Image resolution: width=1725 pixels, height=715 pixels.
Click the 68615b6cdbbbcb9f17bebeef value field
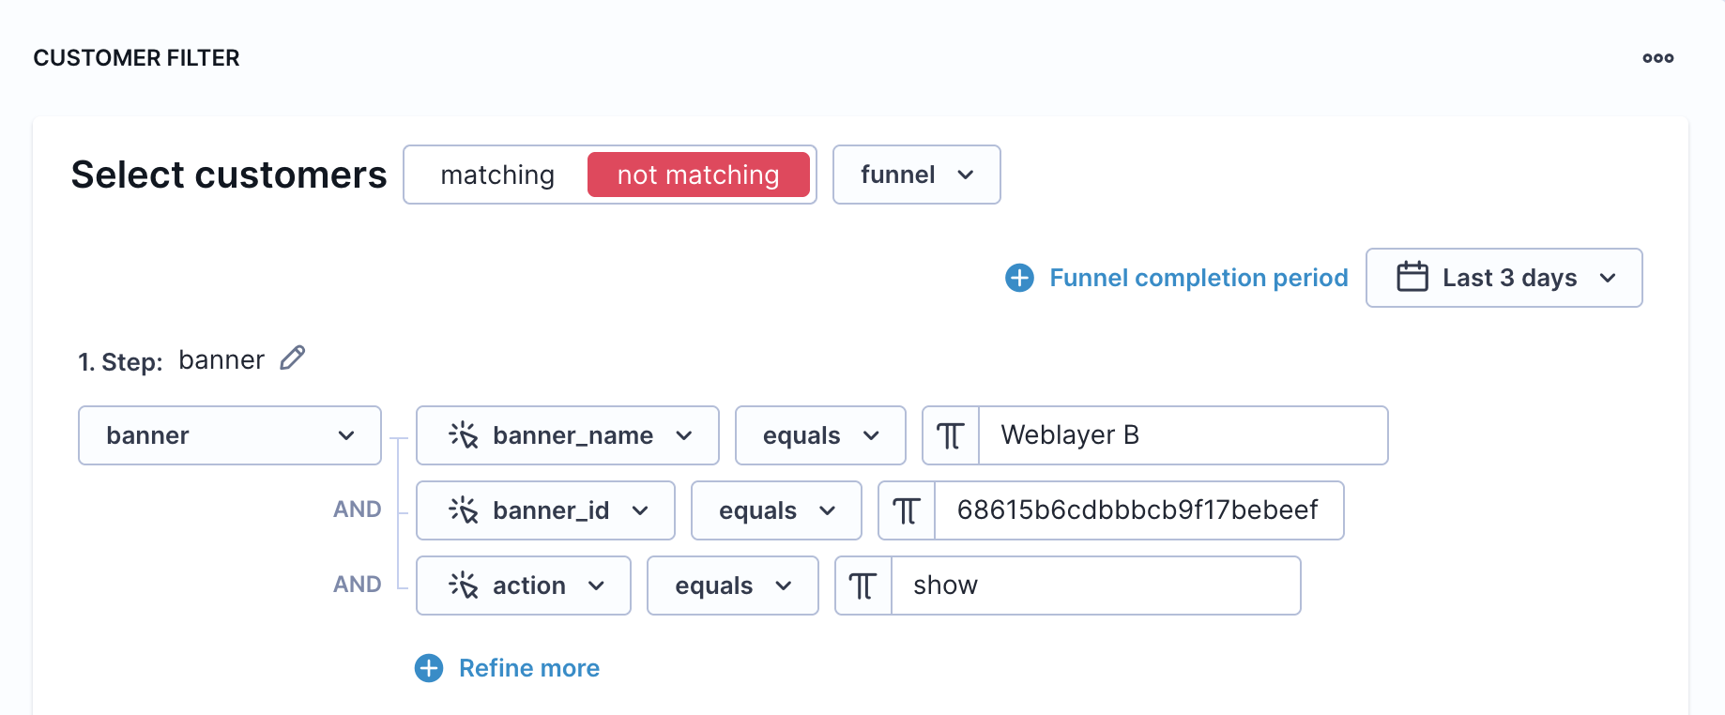click(1138, 510)
